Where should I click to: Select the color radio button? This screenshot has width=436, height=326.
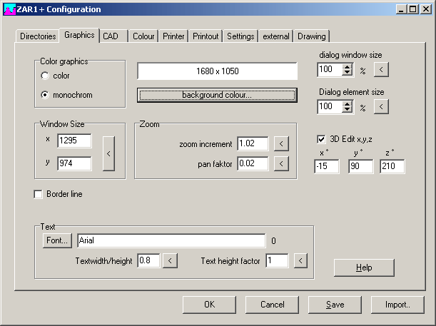pos(46,76)
